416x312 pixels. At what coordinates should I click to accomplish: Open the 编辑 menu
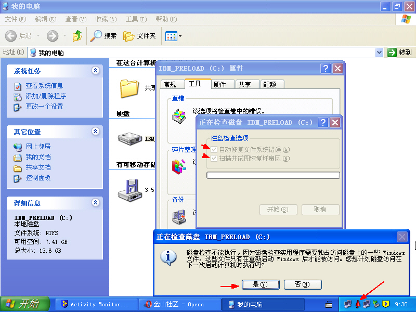pos(46,19)
